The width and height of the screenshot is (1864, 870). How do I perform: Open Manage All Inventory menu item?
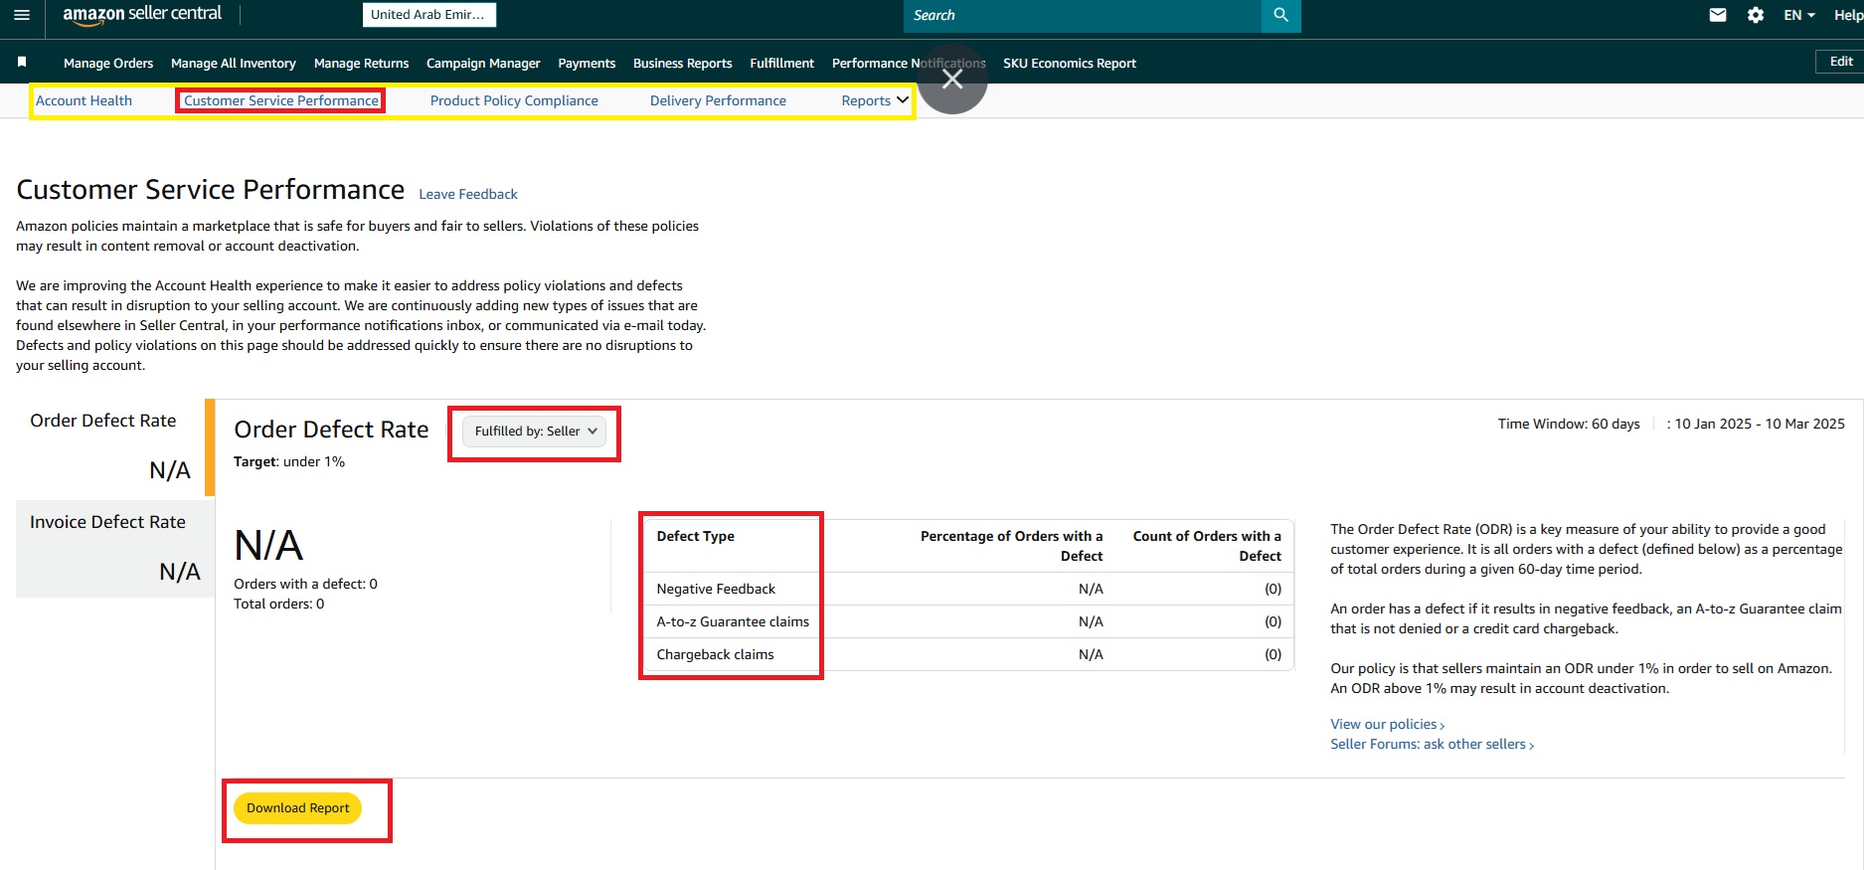(234, 63)
